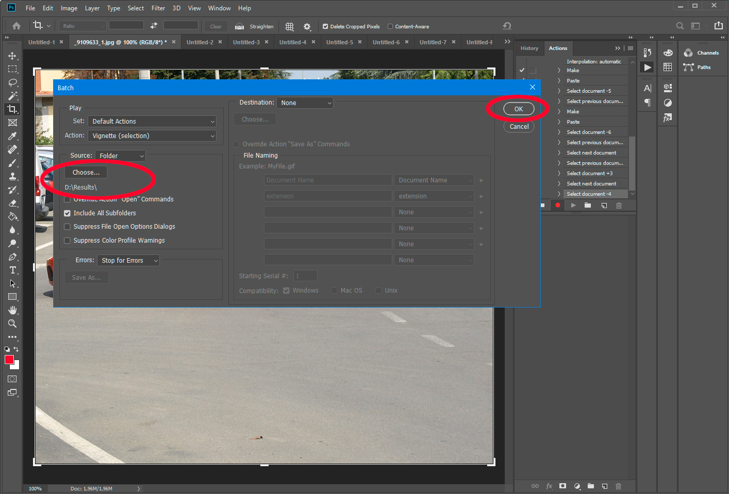Stop recording in the Actions panel
Viewport: 729px width, 494px height.
(x=542, y=205)
